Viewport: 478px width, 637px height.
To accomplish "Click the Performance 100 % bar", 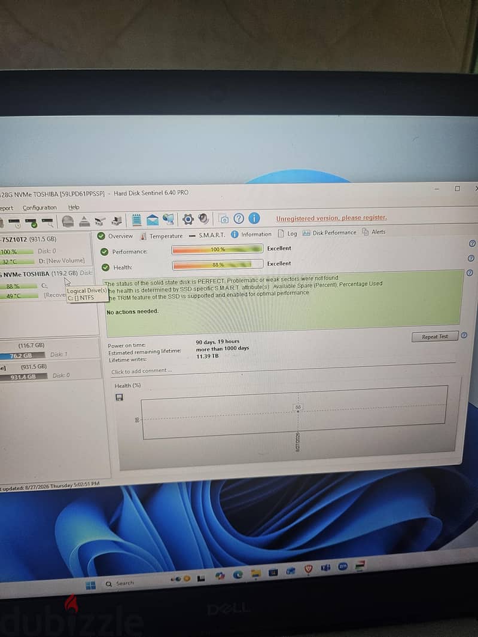I will [x=217, y=249].
